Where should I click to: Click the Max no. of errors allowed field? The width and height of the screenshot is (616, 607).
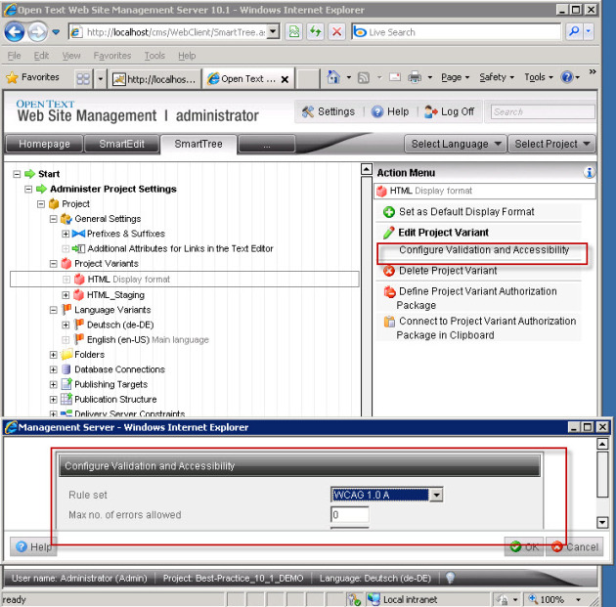350,514
